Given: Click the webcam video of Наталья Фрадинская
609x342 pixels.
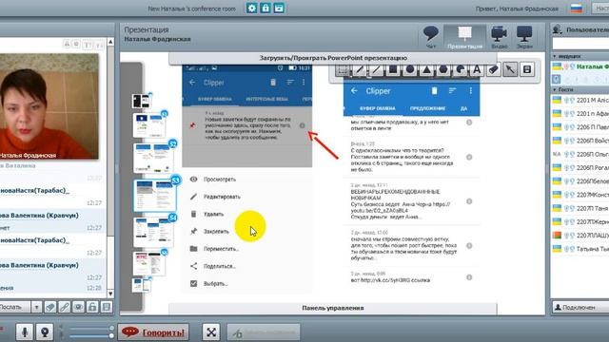Looking at the screenshot, I should tap(49, 106).
